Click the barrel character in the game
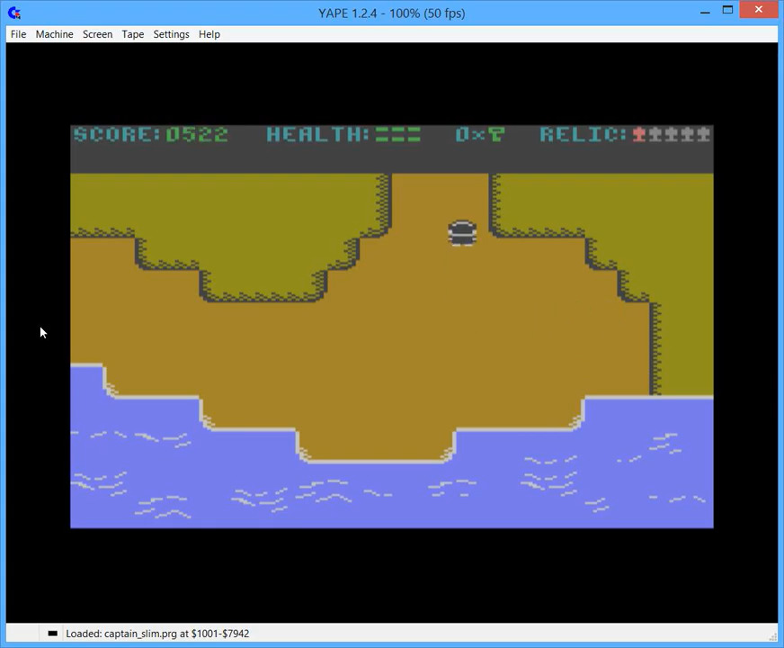This screenshot has width=784, height=648. click(x=462, y=234)
